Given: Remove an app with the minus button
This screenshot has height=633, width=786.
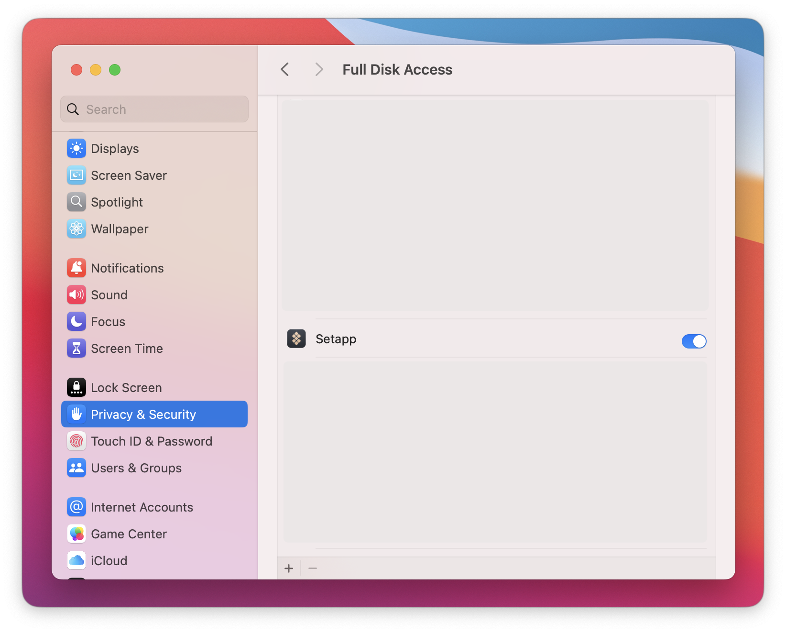Looking at the screenshot, I should pyautogui.click(x=313, y=568).
